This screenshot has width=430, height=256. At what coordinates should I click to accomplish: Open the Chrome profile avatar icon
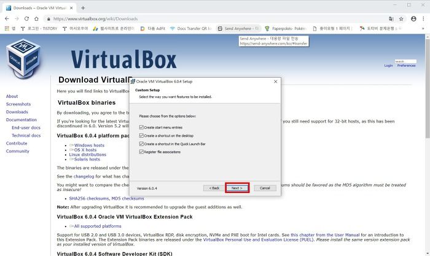tap(413, 18)
